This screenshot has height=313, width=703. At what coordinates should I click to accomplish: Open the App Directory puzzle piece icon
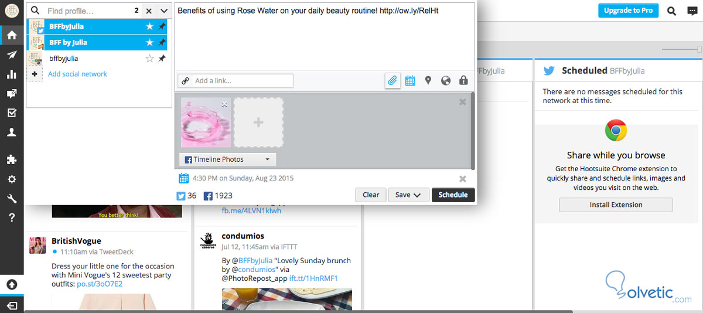tap(12, 159)
